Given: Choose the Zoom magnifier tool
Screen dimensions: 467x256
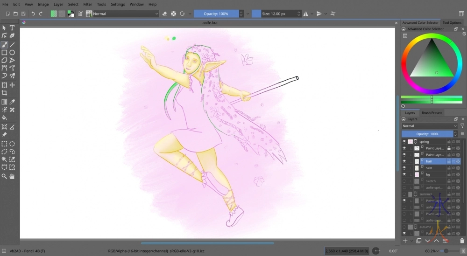Looking at the screenshot, I should 4,176.
